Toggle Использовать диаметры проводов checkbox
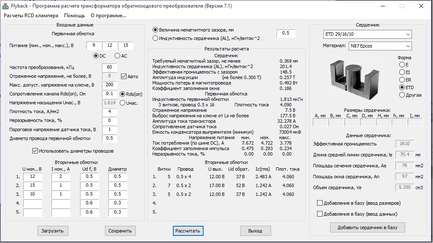This screenshot has width=433, height=243. [35, 151]
